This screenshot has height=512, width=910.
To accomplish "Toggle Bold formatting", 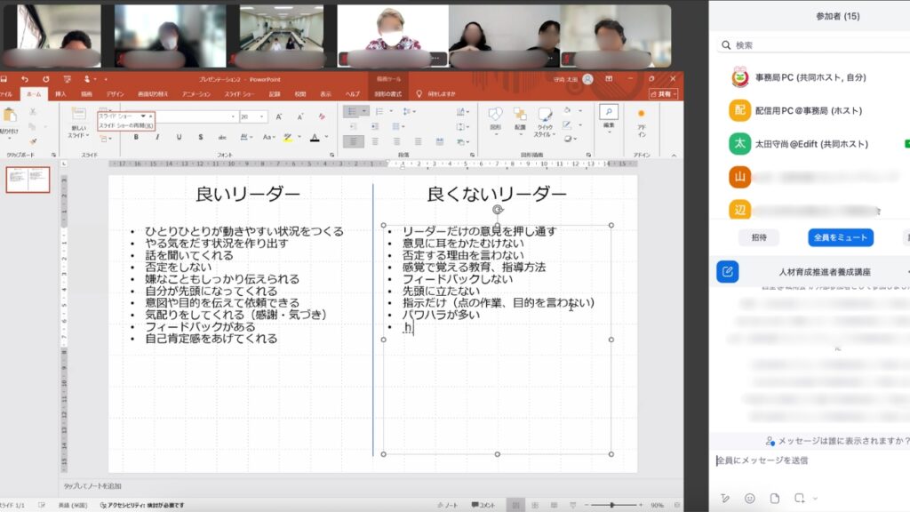I will coord(136,137).
